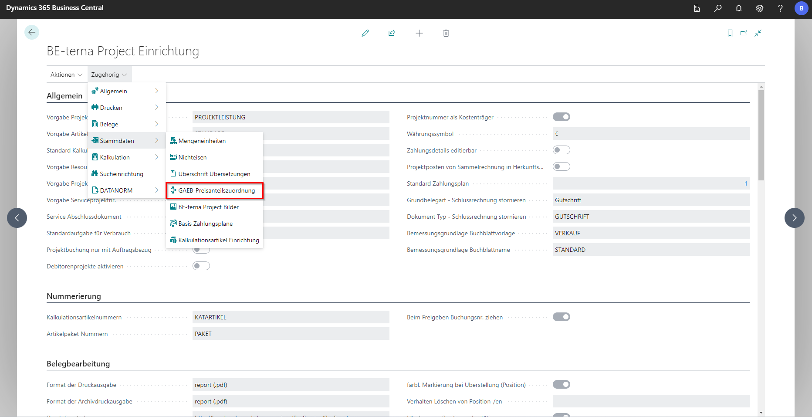Click the share icon in toolbar
The height and width of the screenshot is (417, 812).
click(392, 33)
